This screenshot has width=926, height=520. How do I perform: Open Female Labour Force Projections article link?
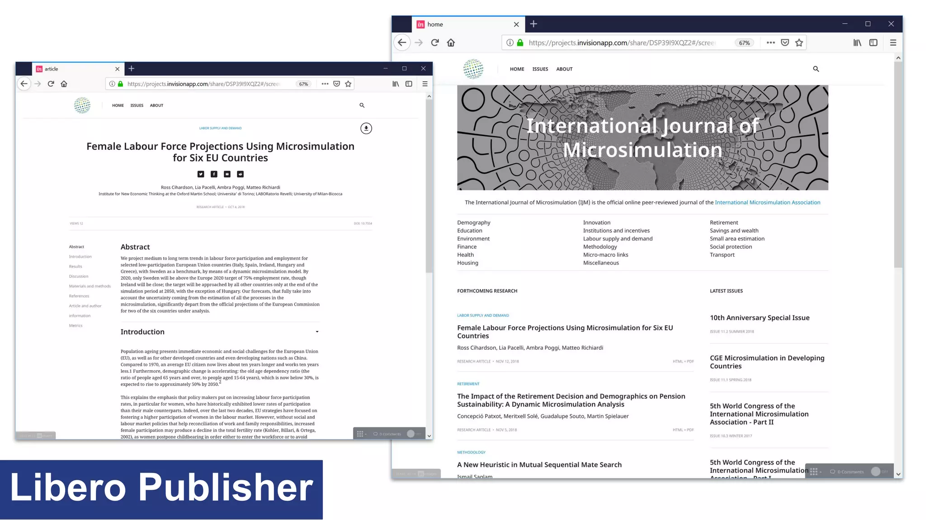click(x=565, y=332)
